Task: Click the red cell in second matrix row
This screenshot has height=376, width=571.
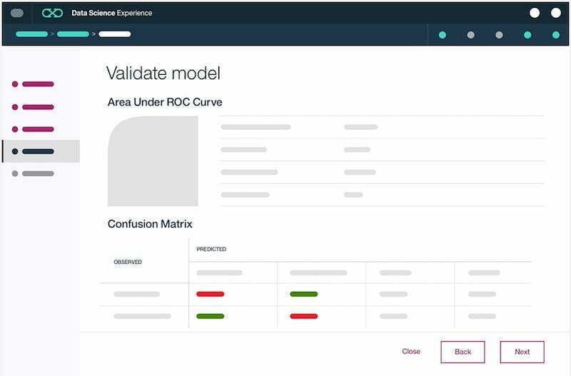Action: pyautogui.click(x=304, y=316)
